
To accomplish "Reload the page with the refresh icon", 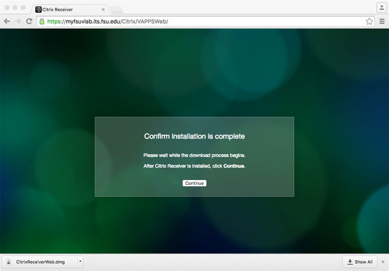I will (x=29, y=21).
